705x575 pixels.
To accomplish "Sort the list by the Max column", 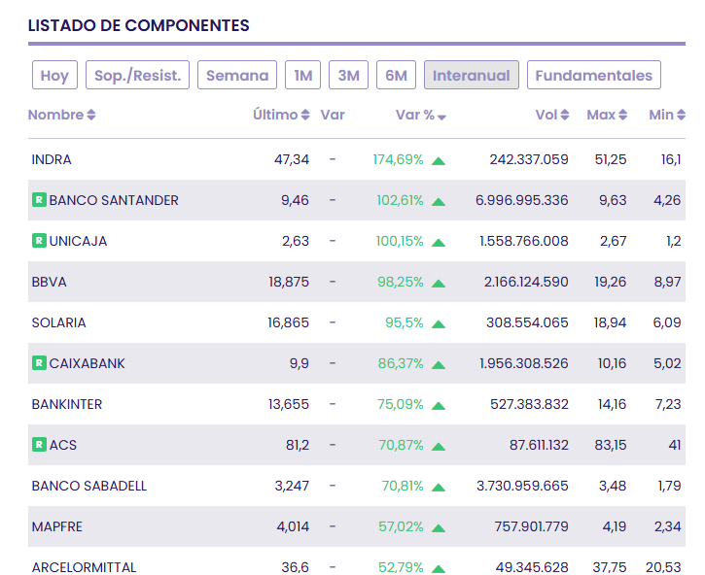I will [607, 115].
